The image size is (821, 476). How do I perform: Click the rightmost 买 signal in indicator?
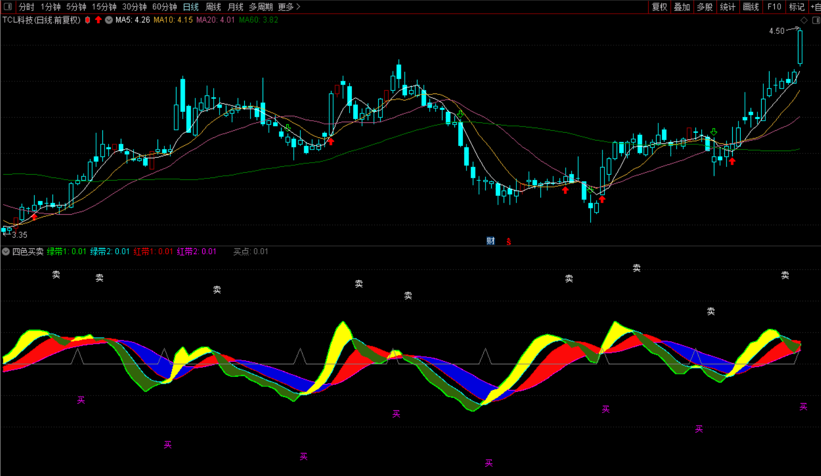click(x=803, y=407)
